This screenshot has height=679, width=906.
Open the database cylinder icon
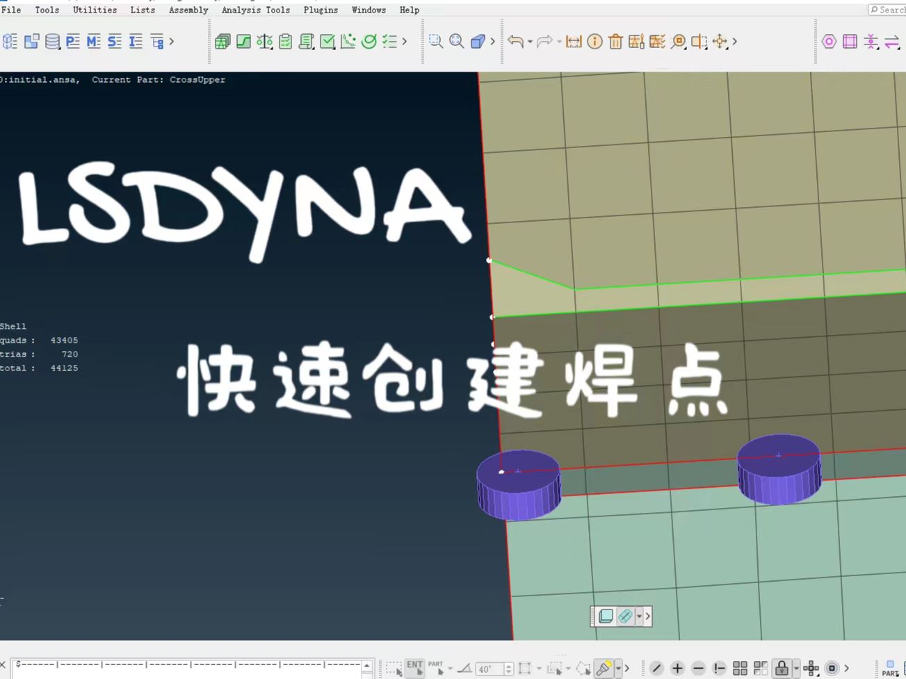tap(52, 42)
